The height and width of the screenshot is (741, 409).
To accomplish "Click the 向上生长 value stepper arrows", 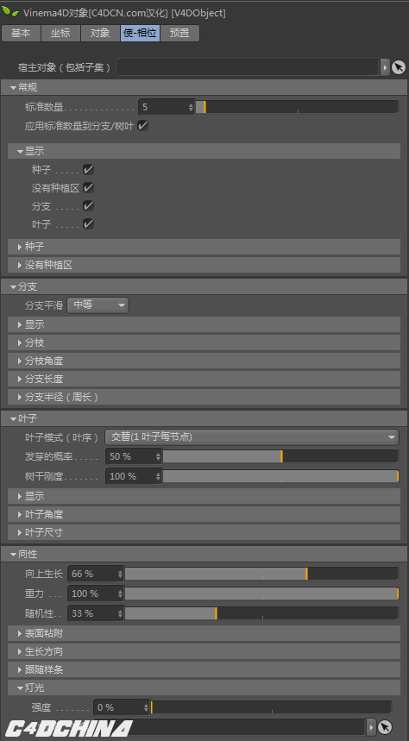I will tap(120, 574).
